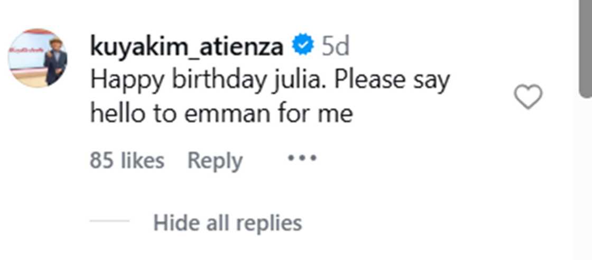The image size is (592, 260).
Task: Like the comment with the heart icon
Action: click(528, 97)
